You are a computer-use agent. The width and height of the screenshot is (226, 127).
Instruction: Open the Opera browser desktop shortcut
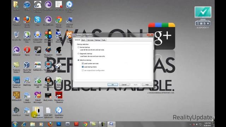(27, 51)
